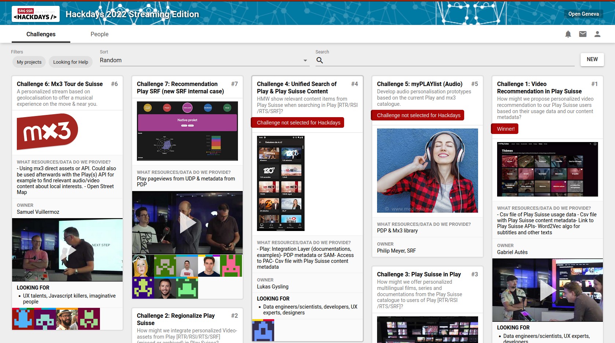Open the woman with headphones image

click(x=428, y=171)
